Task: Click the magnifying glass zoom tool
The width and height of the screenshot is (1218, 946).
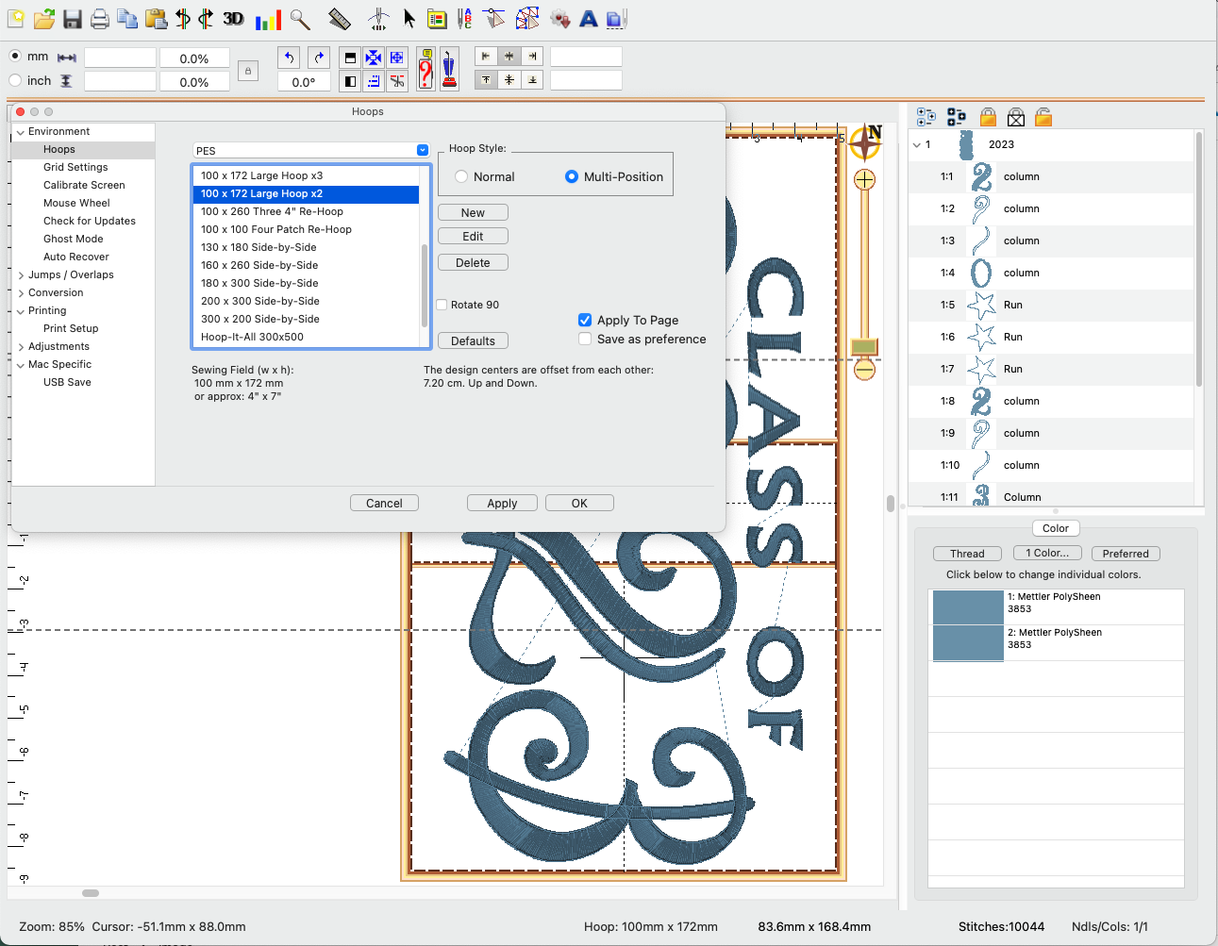Action: (300, 19)
